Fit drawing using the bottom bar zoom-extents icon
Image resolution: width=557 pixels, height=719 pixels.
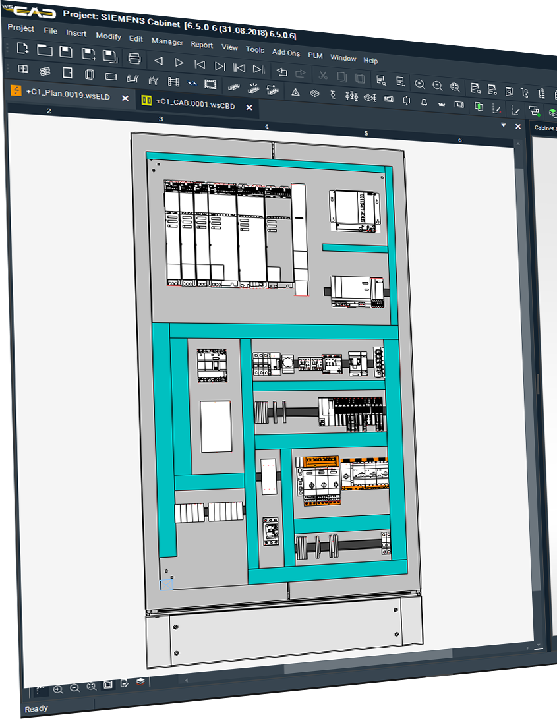pyautogui.click(x=92, y=687)
